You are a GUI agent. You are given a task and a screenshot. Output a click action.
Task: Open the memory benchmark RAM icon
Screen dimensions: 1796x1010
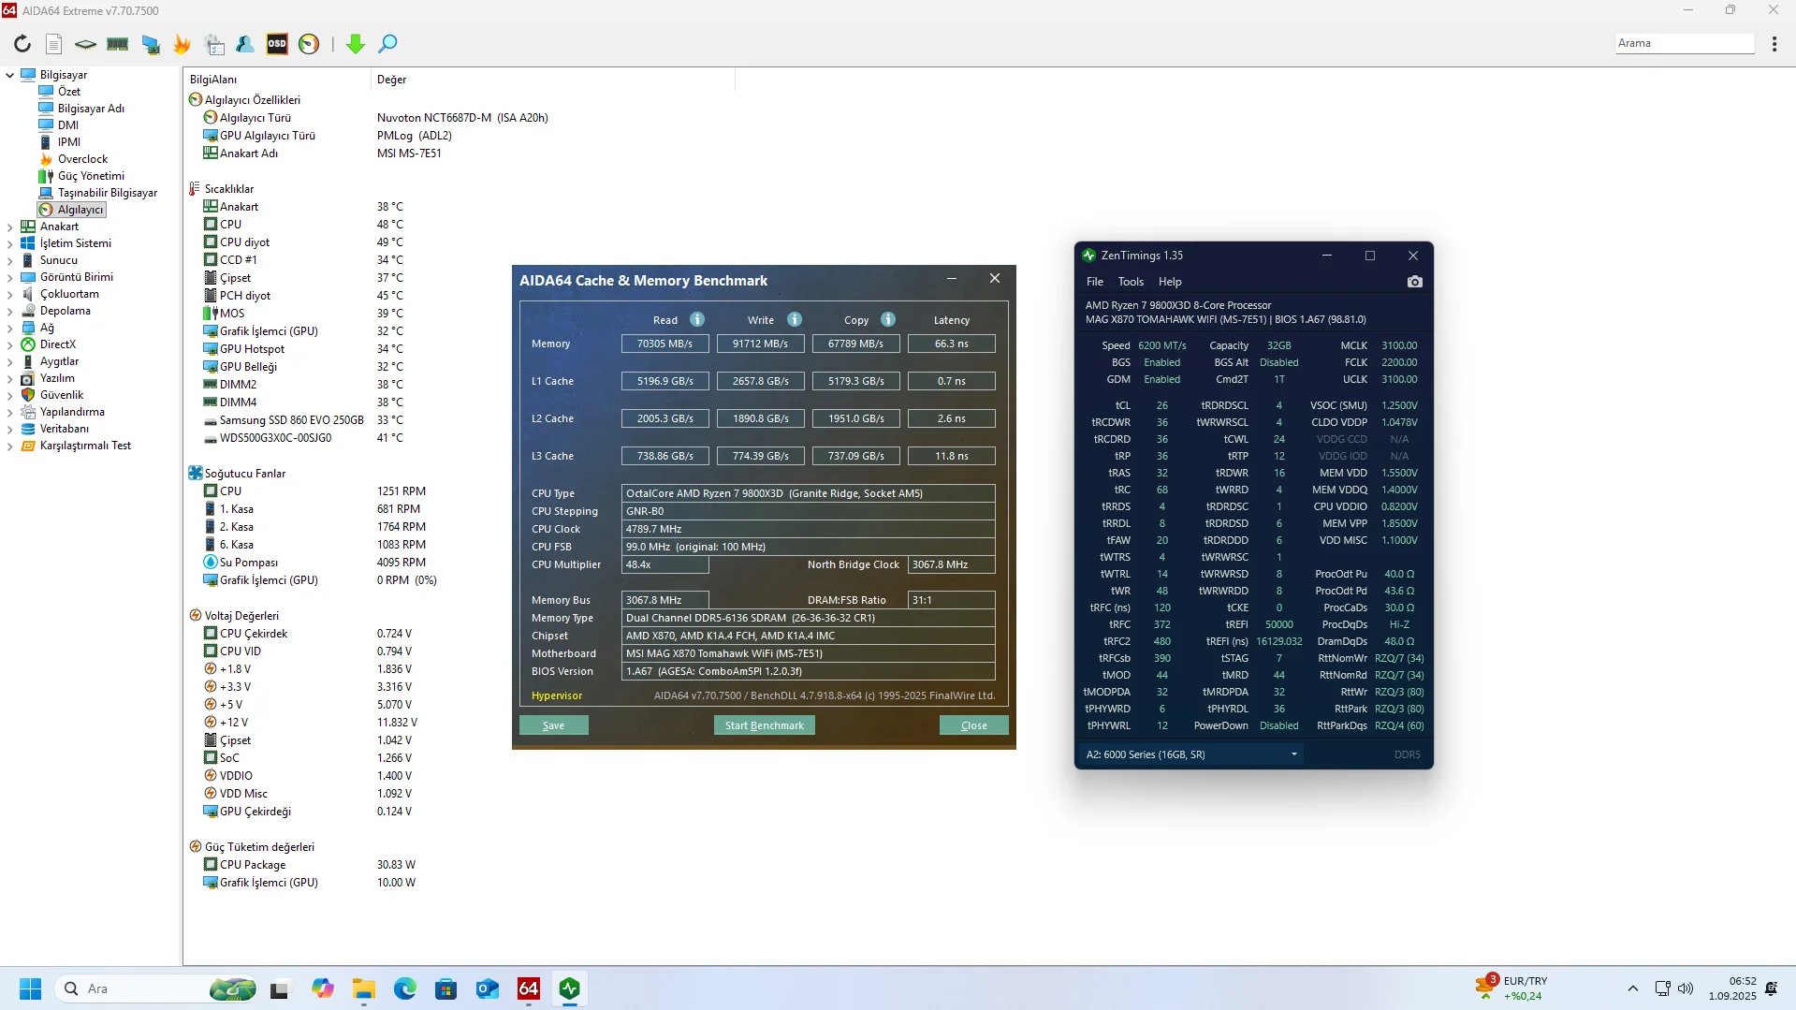point(118,44)
